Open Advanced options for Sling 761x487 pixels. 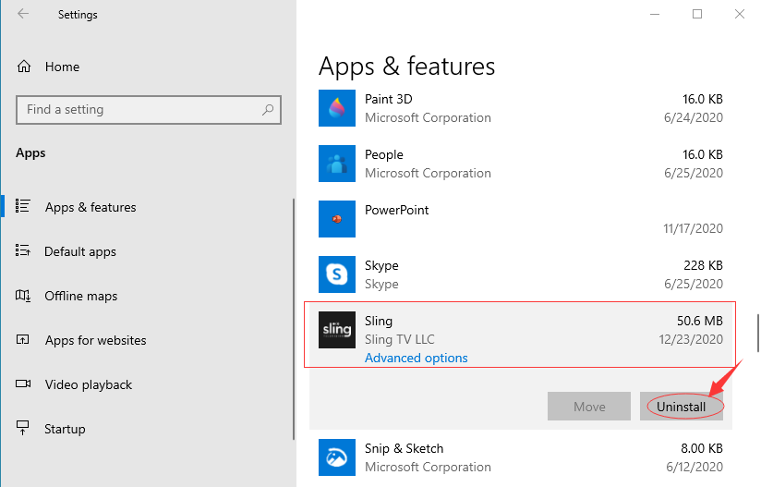point(416,358)
